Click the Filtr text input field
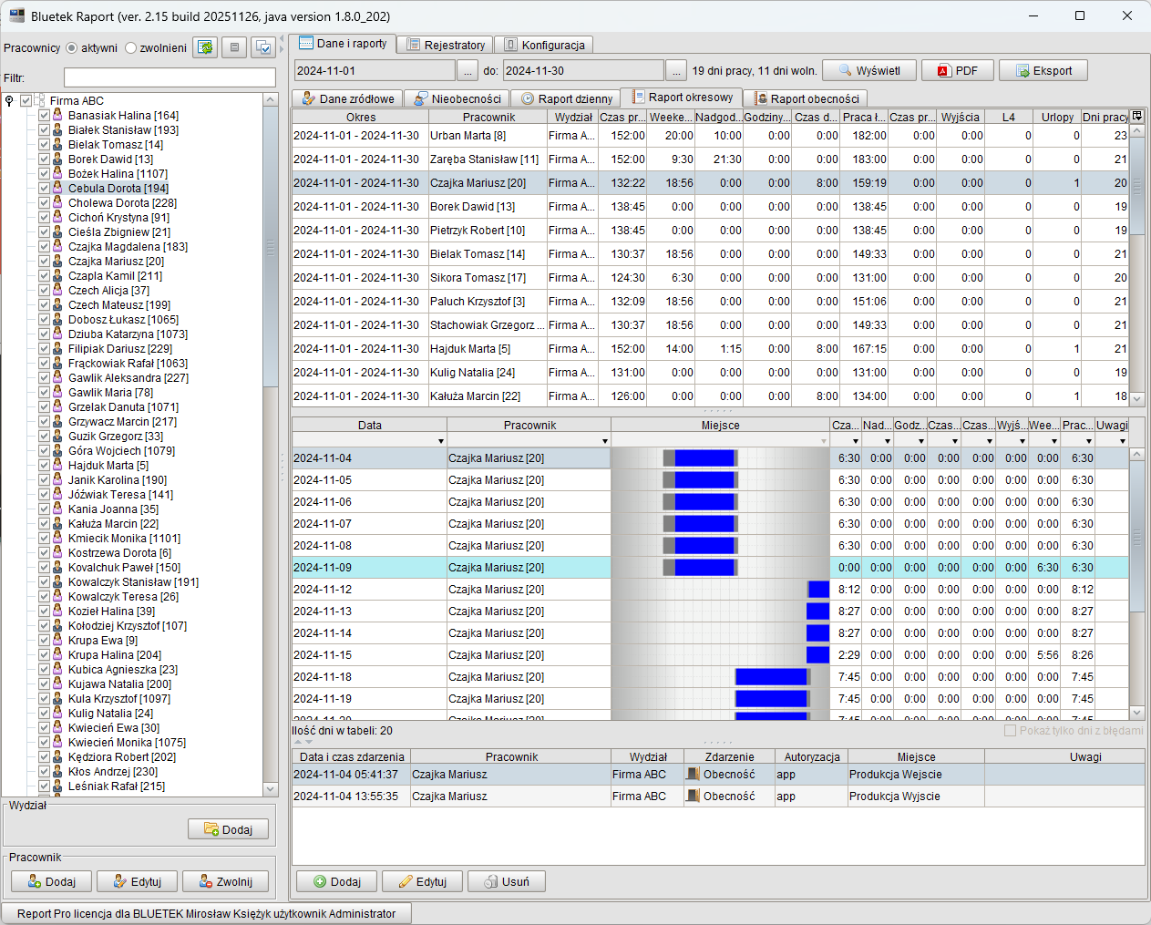Screen dimensions: 1151x925 coord(170,77)
